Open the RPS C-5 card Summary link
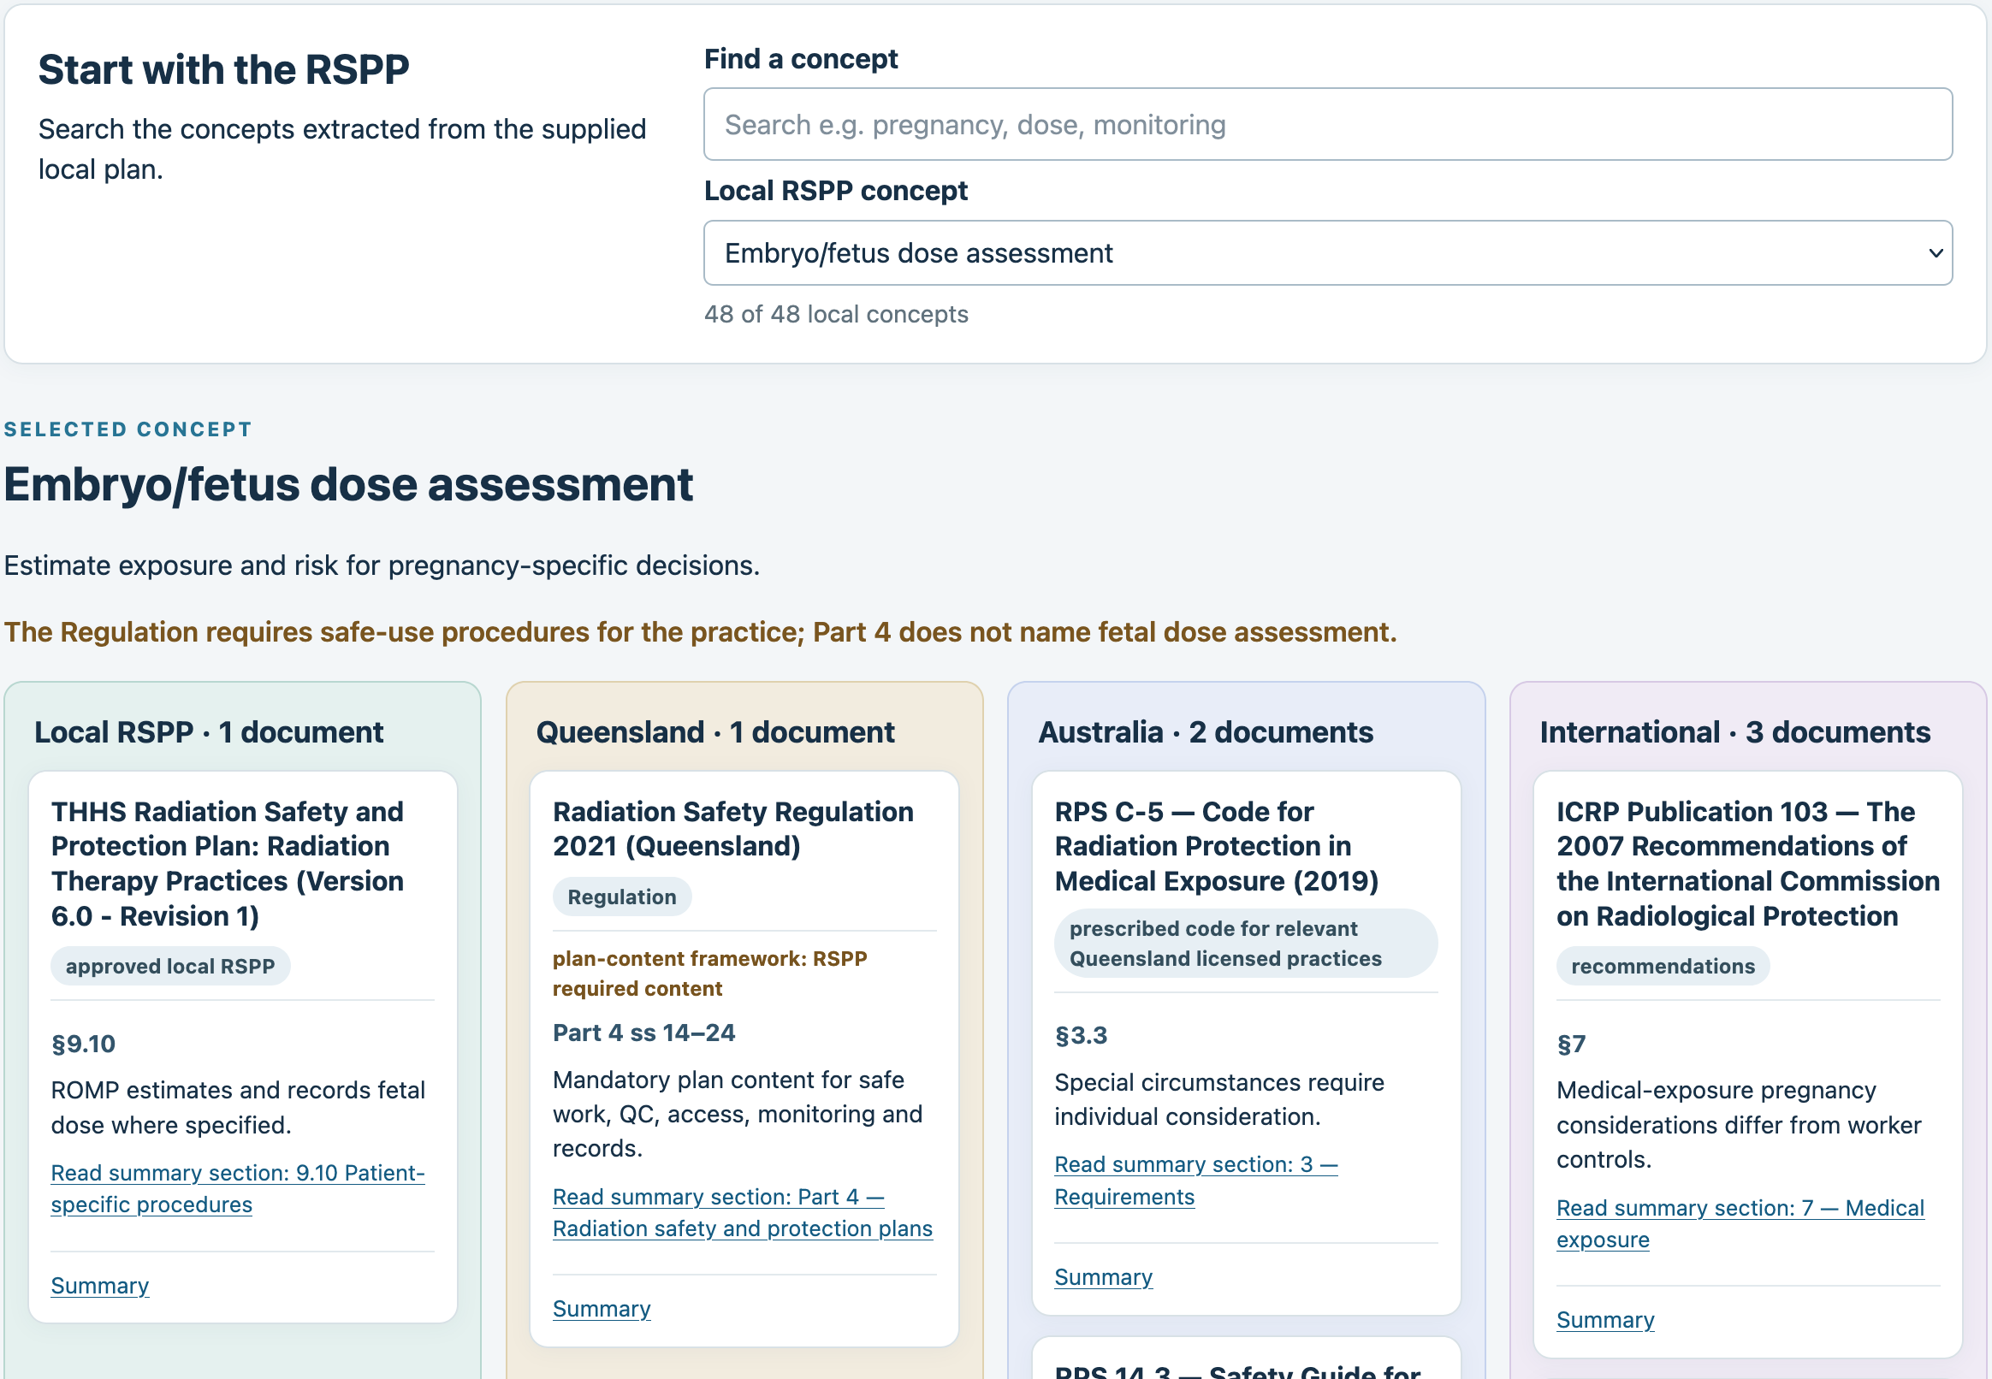The height and width of the screenshot is (1379, 1992). (x=1104, y=1277)
